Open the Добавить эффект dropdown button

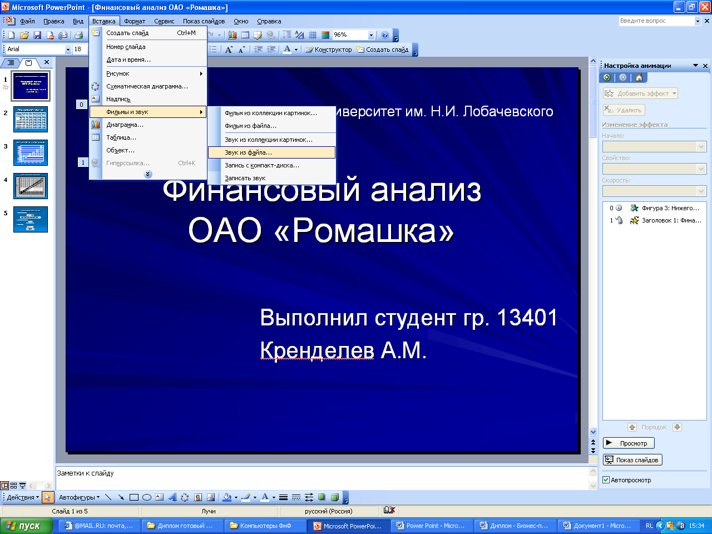tap(641, 93)
